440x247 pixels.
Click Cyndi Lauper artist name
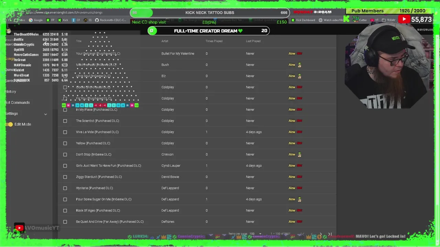click(x=171, y=166)
